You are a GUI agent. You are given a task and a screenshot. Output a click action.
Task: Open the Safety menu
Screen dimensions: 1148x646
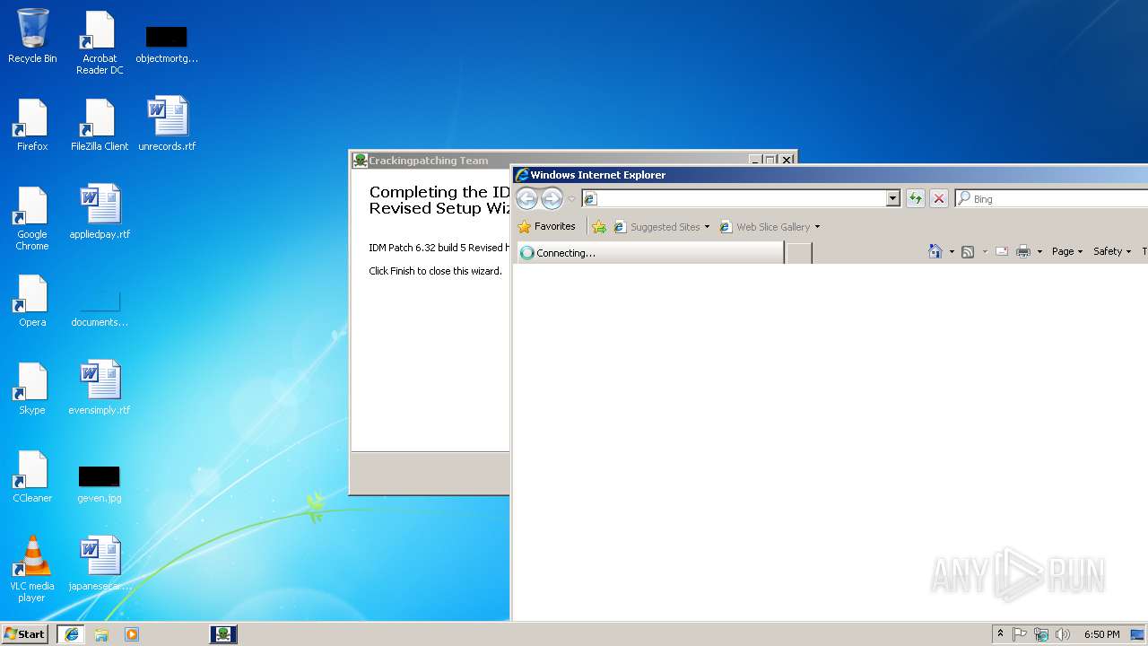(x=1112, y=251)
